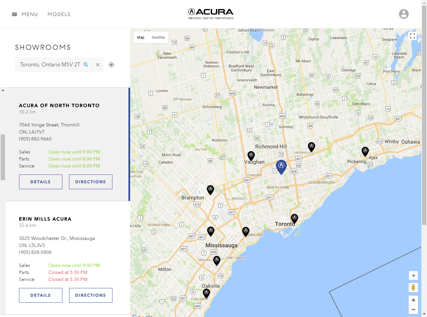Switch to the Satellite view tab

pyautogui.click(x=158, y=37)
